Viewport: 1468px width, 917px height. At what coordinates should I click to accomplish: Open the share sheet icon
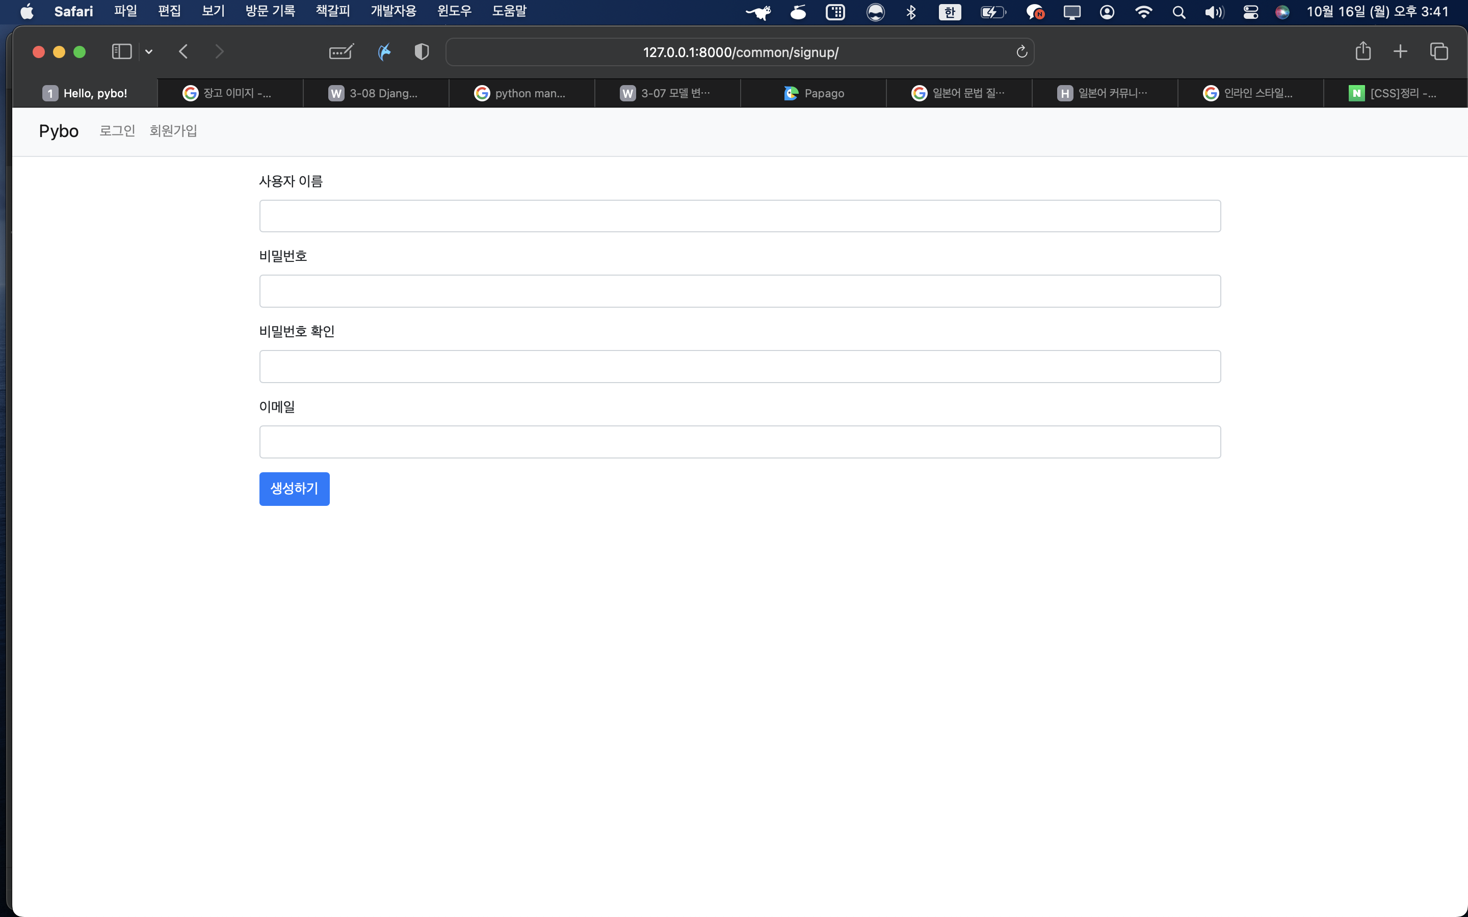(x=1362, y=51)
